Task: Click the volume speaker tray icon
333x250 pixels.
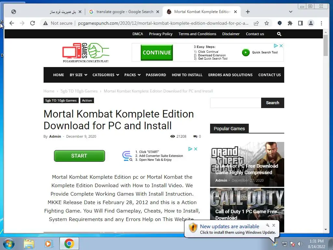Action: pos(300,244)
